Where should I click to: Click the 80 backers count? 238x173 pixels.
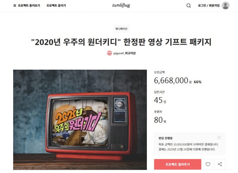point(158,120)
